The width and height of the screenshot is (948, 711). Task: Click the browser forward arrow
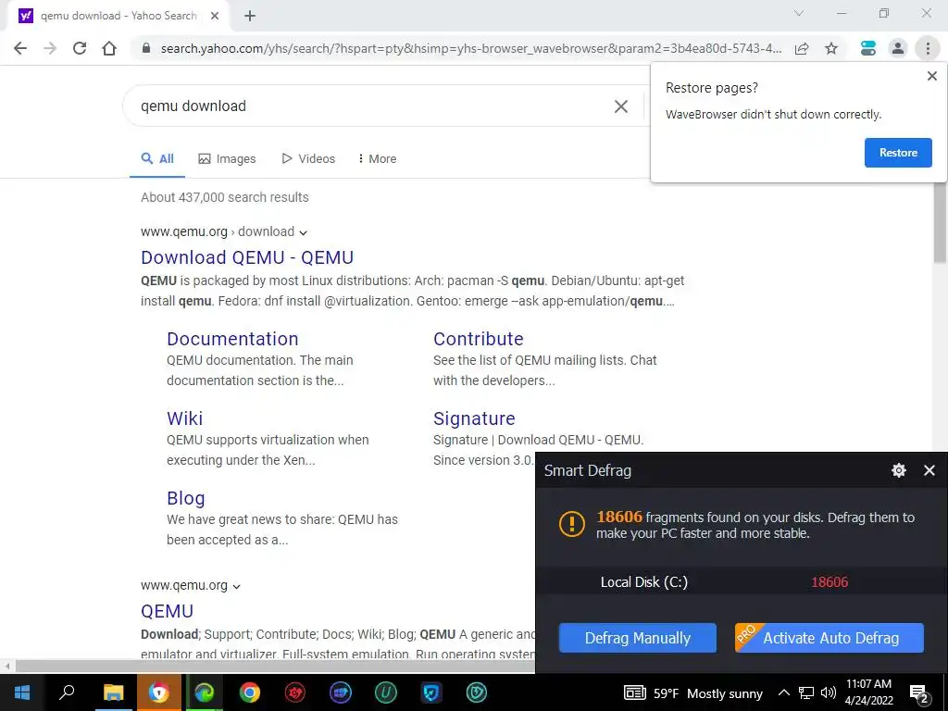(x=50, y=48)
